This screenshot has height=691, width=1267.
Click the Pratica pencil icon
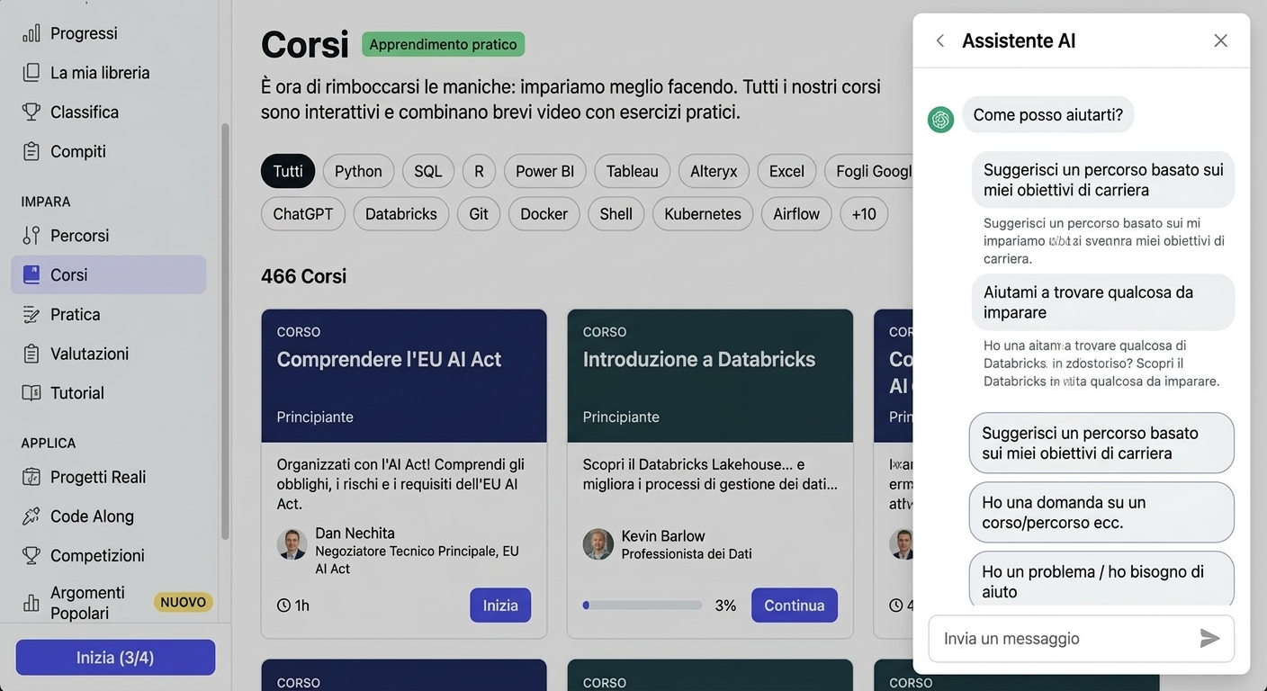[31, 315]
